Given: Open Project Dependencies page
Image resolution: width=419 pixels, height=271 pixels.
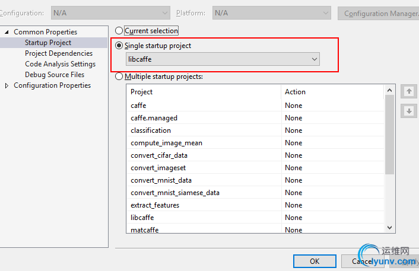Looking at the screenshot, I should (59, 53).
